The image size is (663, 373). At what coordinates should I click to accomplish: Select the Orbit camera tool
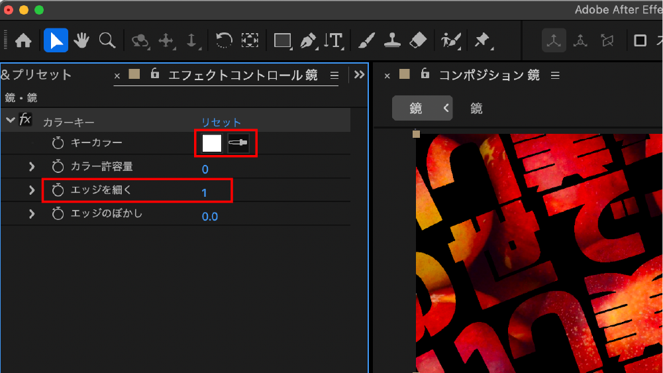[140, 41]
